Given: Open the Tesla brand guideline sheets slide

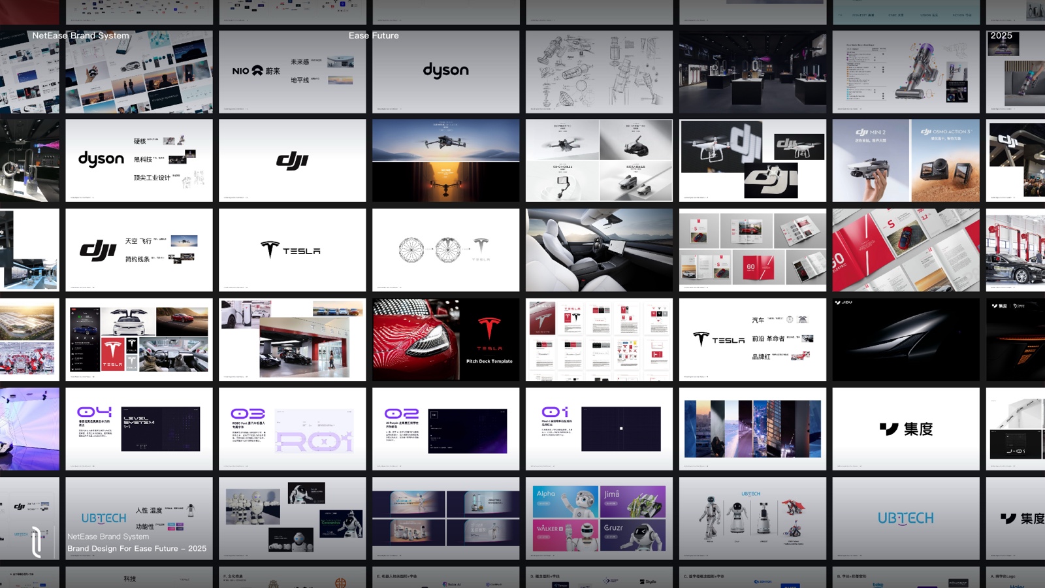Looking at the screenshot, I should [x=600, y=340].
